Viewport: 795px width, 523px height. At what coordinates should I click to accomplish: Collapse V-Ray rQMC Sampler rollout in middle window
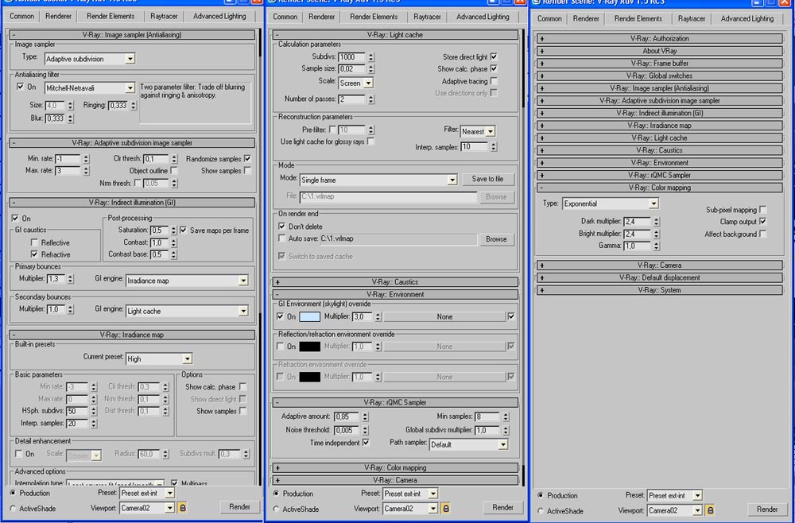coord(395,402)
